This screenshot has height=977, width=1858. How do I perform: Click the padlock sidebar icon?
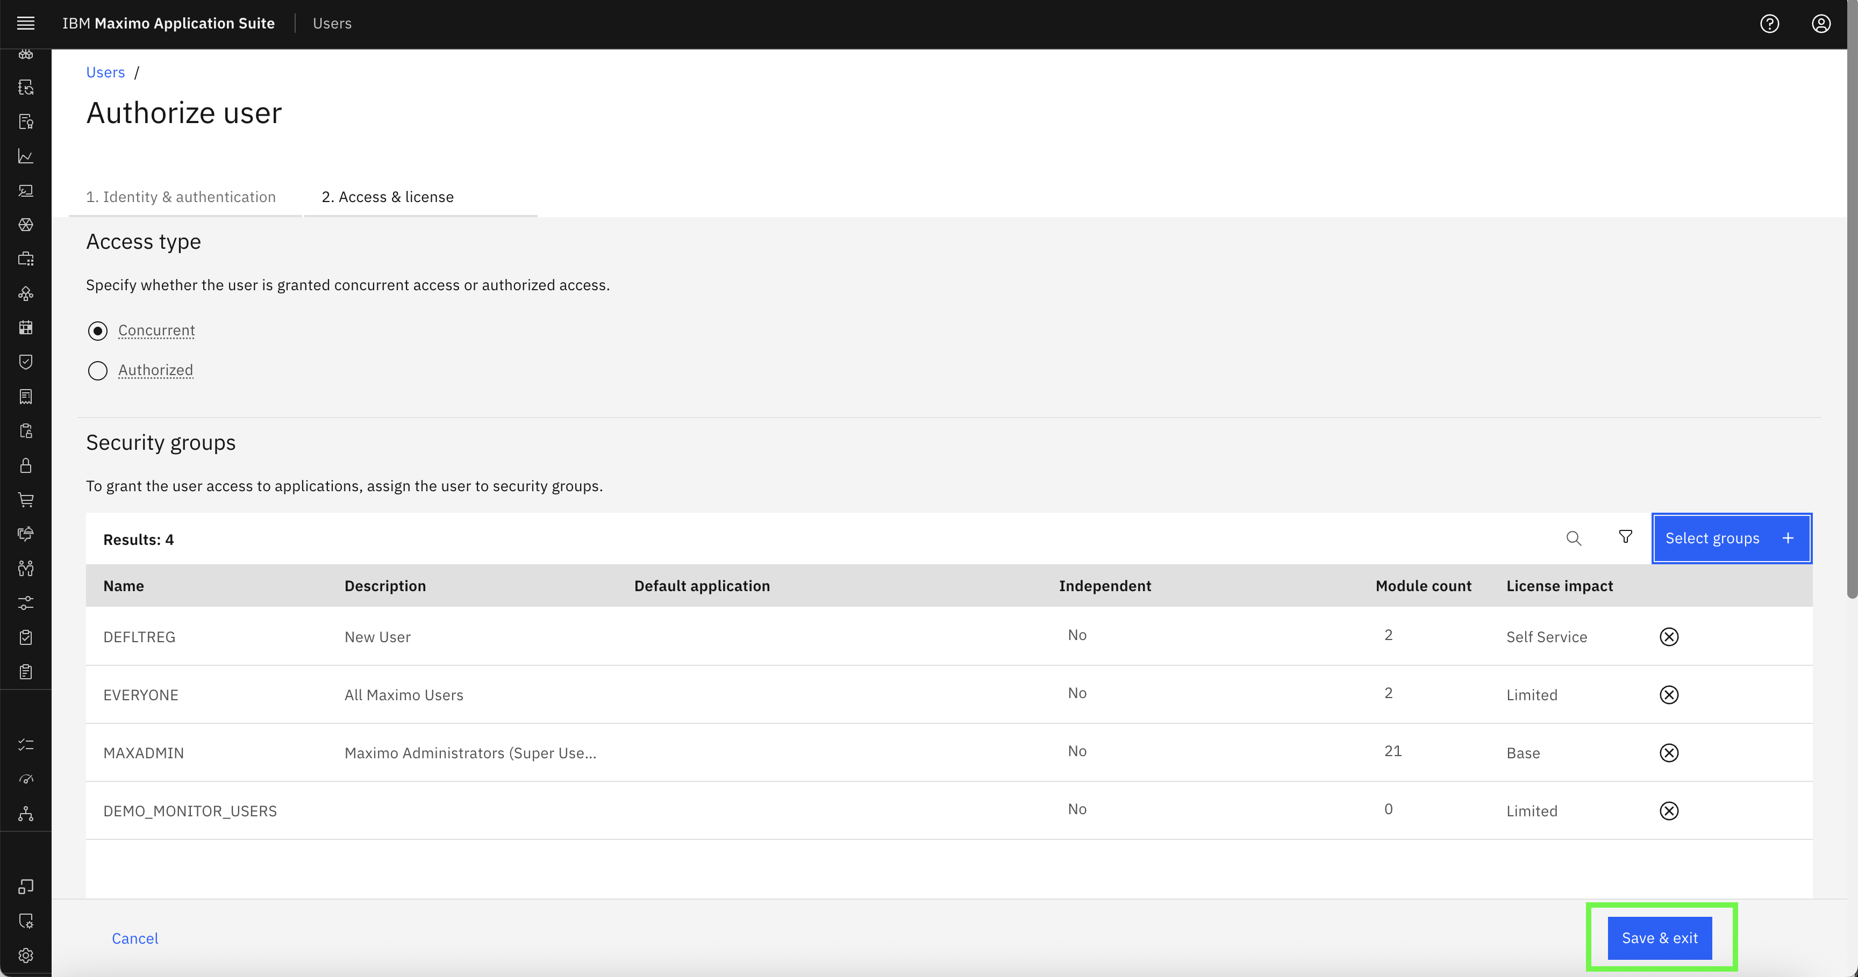pyautogui.click(x=26, y=465)
